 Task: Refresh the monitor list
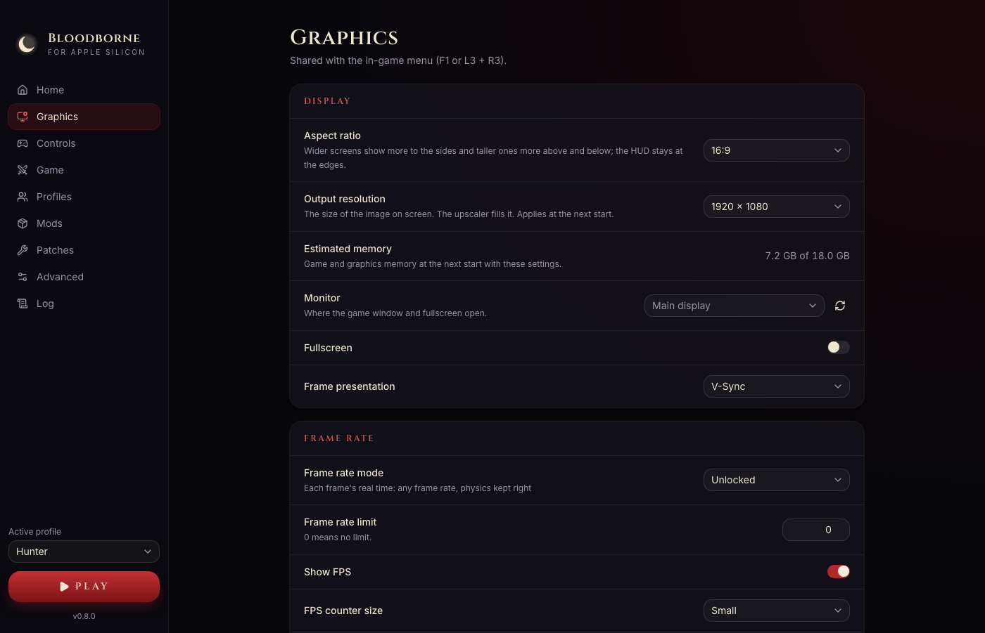click(840, 306)
